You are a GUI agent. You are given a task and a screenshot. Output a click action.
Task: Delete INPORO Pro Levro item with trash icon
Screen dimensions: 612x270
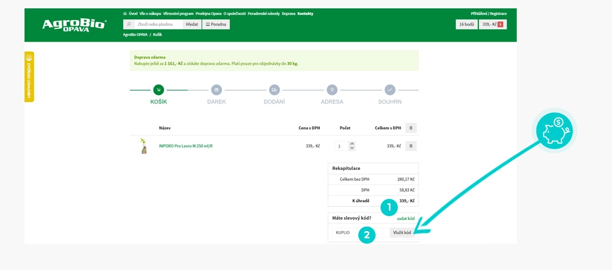coord(411,146)
